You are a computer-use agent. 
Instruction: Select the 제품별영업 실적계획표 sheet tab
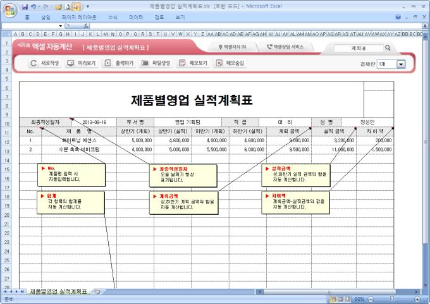pos(58,291)
